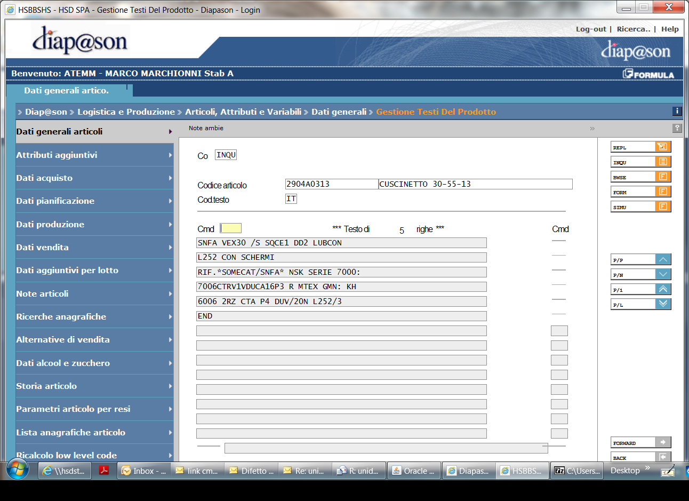Click the FORWARD arrow icon

pyautogui.click(x=663, y=442)
